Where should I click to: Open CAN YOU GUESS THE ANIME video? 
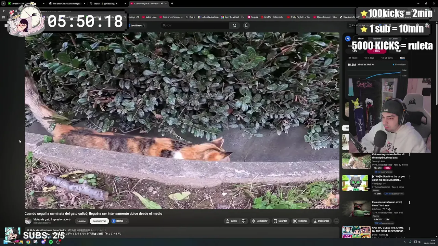click(x=388, y=230)
